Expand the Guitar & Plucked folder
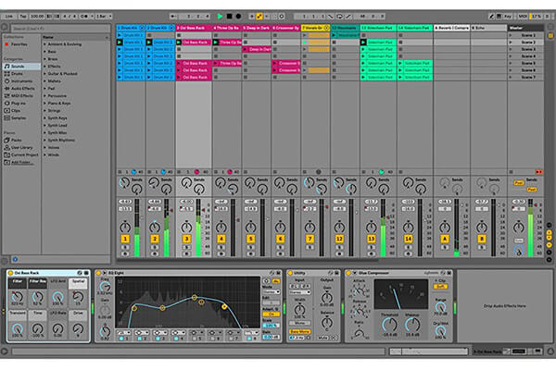556x370 pixels. pos(45,74)
